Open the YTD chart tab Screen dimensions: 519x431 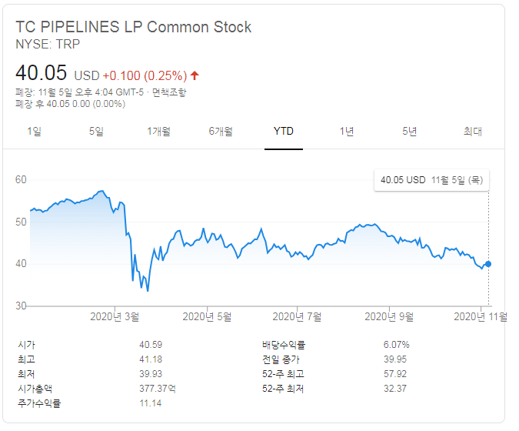(284, 131)
